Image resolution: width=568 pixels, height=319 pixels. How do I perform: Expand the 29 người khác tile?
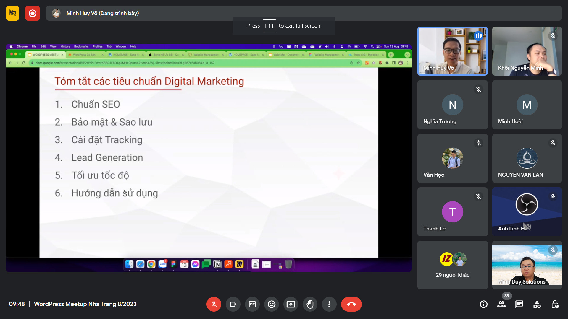(452, 265)
